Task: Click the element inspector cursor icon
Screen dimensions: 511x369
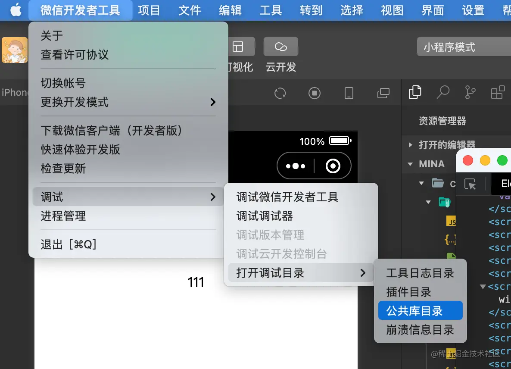Action: pyautogui.click(x=470, y=184)
